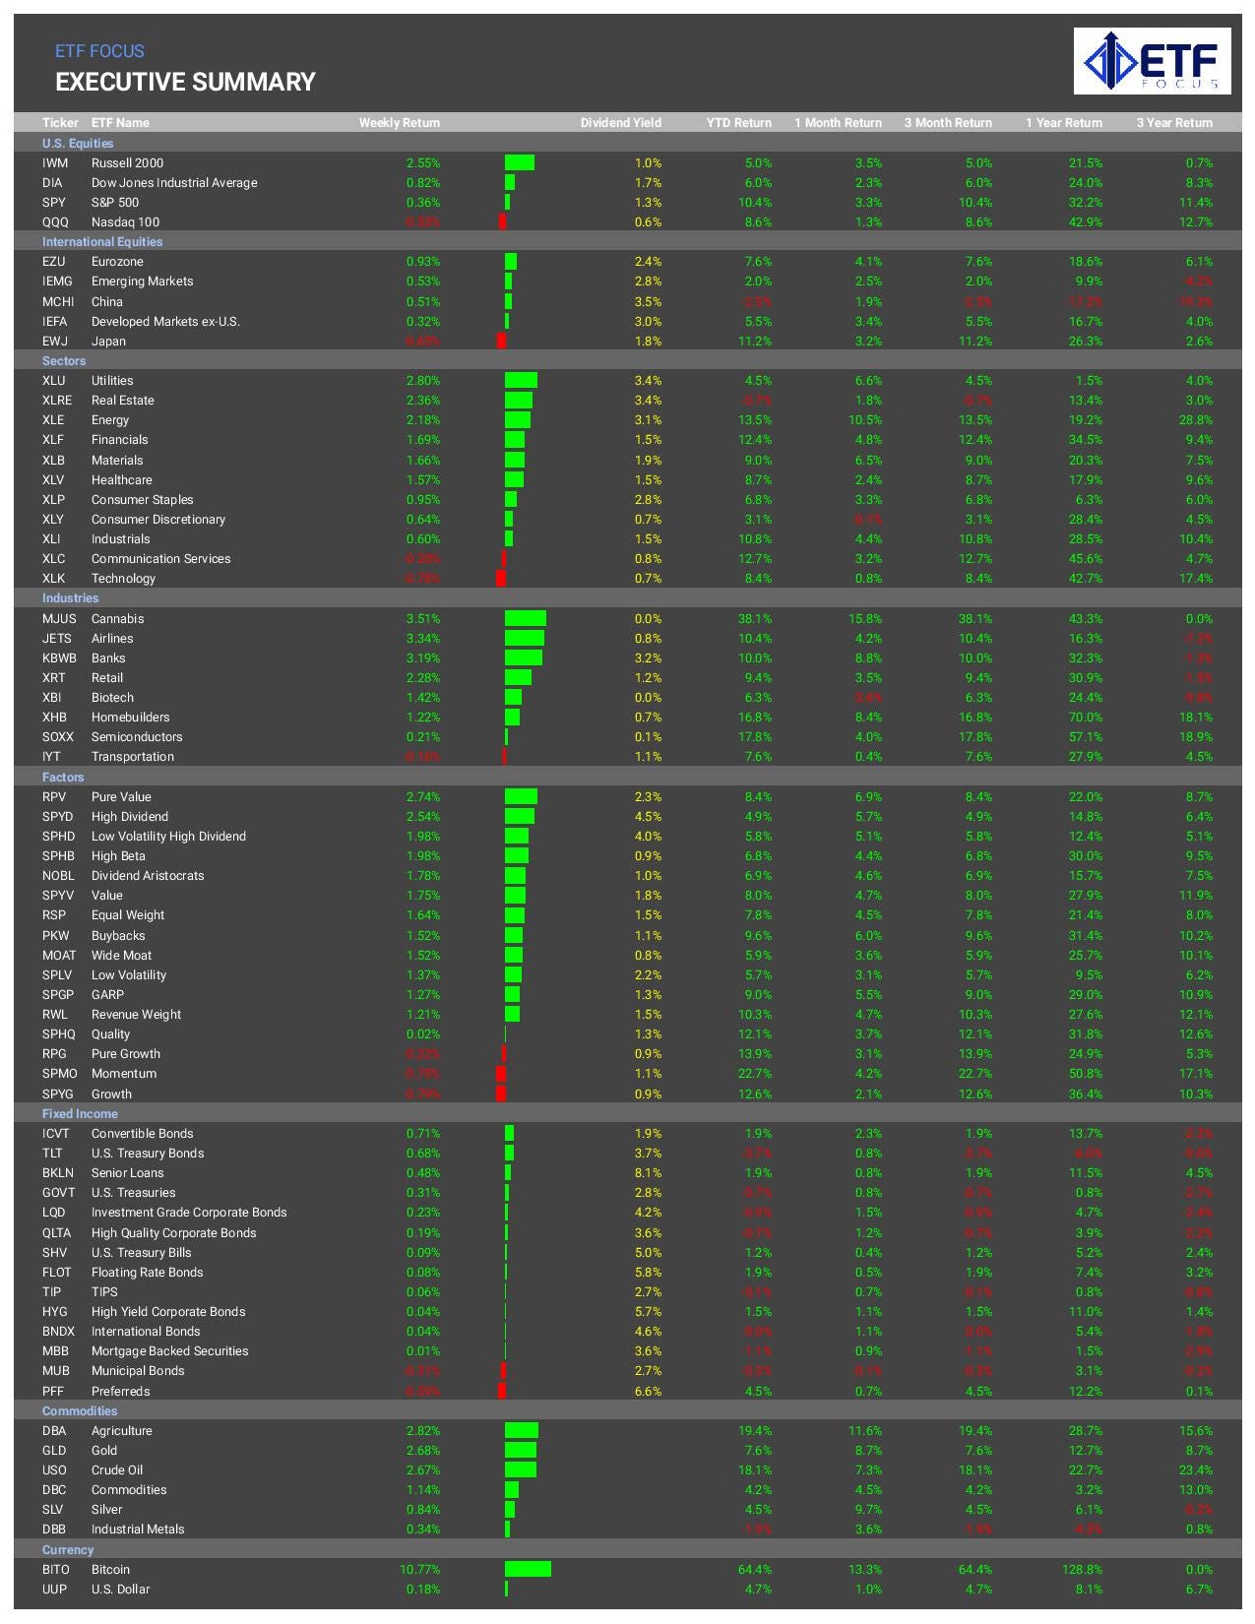Select the 1 Year Return column header
The image size is (1255, 1624).
click(1064, 123)
